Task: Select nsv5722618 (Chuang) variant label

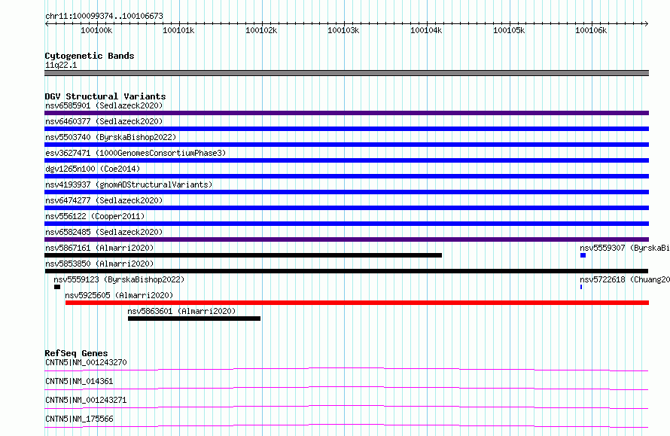Action: 625,279
